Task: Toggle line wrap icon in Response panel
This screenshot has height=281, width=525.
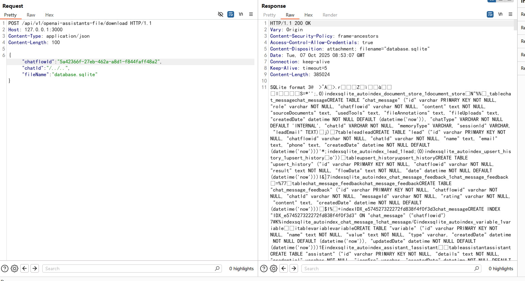Action: (490, 14)
